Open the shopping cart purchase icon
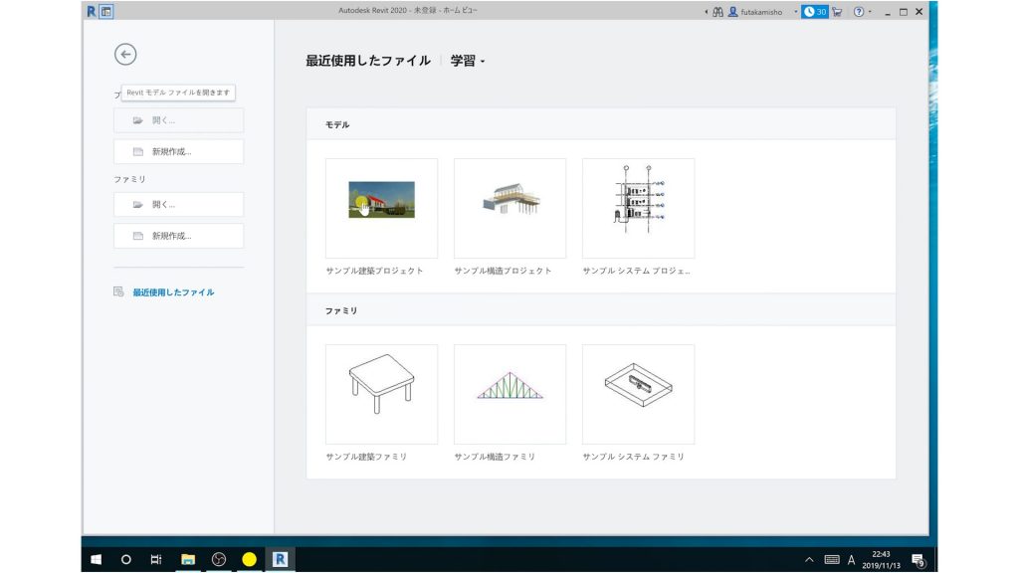The width and height of the screenshot is (1019, 573). [x=838, y=11]
